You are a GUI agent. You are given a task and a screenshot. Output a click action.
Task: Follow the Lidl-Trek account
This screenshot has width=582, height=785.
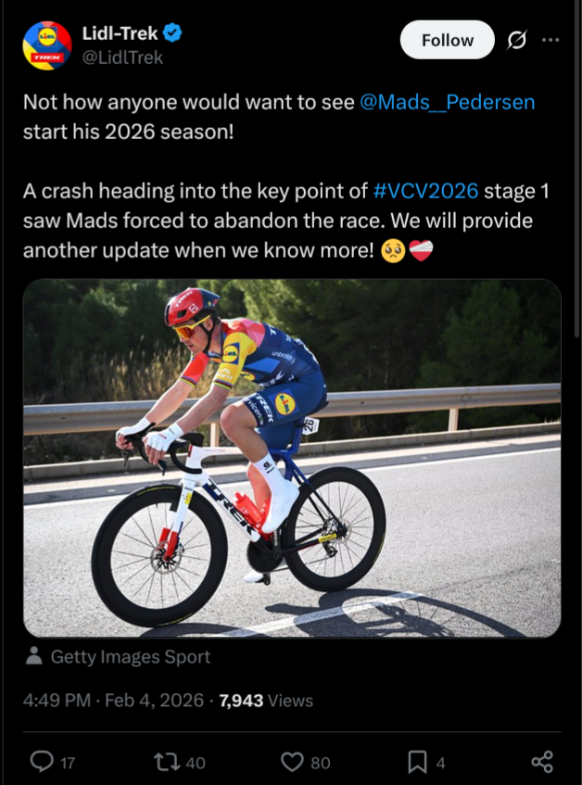[x=447, y=40]
